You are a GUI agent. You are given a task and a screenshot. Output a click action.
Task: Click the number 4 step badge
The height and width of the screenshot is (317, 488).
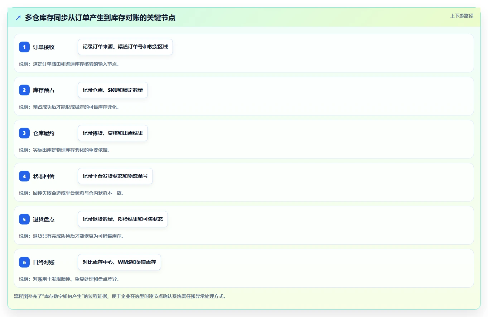coord(24,176)
